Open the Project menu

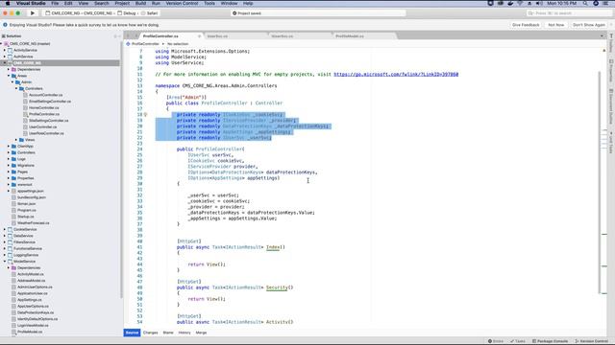pos(122,3)
